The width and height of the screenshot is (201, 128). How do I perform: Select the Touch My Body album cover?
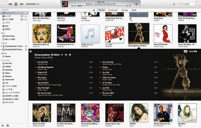coord(187,34)
